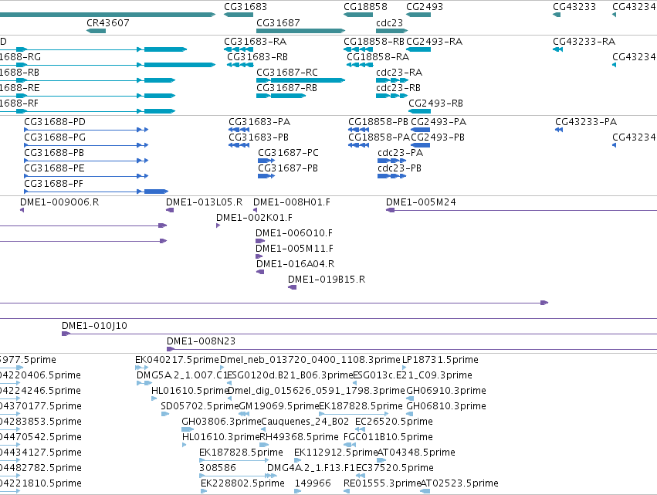Image resolution: width=657 pixels, height=495 pixels.
Task: Click the LP18731.5prime EST marker
Action: pos(404,368)
